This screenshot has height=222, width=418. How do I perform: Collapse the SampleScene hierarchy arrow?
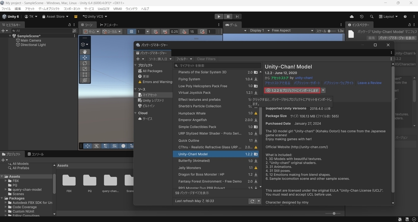click(9, 36)
